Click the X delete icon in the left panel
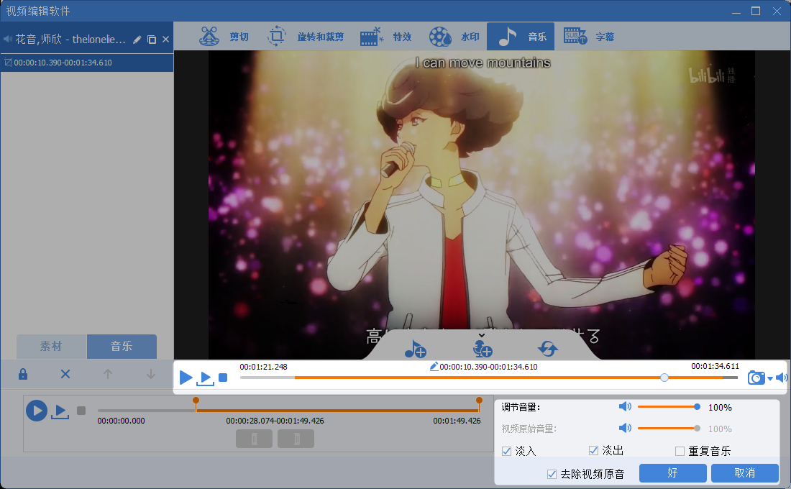 65,374
